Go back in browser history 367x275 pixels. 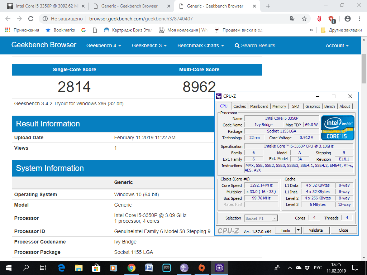tap(8, 19)
